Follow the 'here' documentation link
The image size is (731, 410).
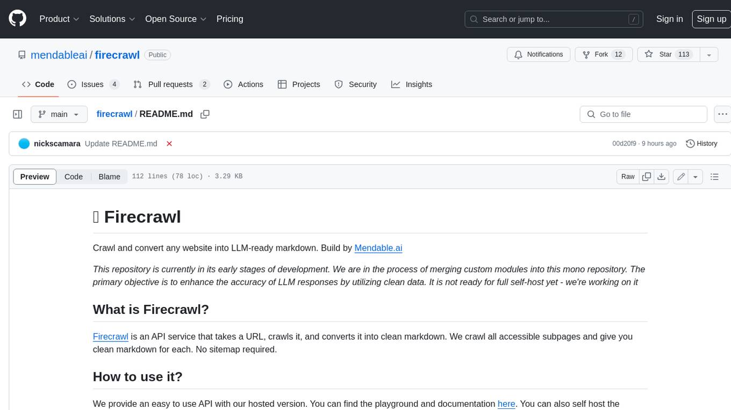[506, 404]
